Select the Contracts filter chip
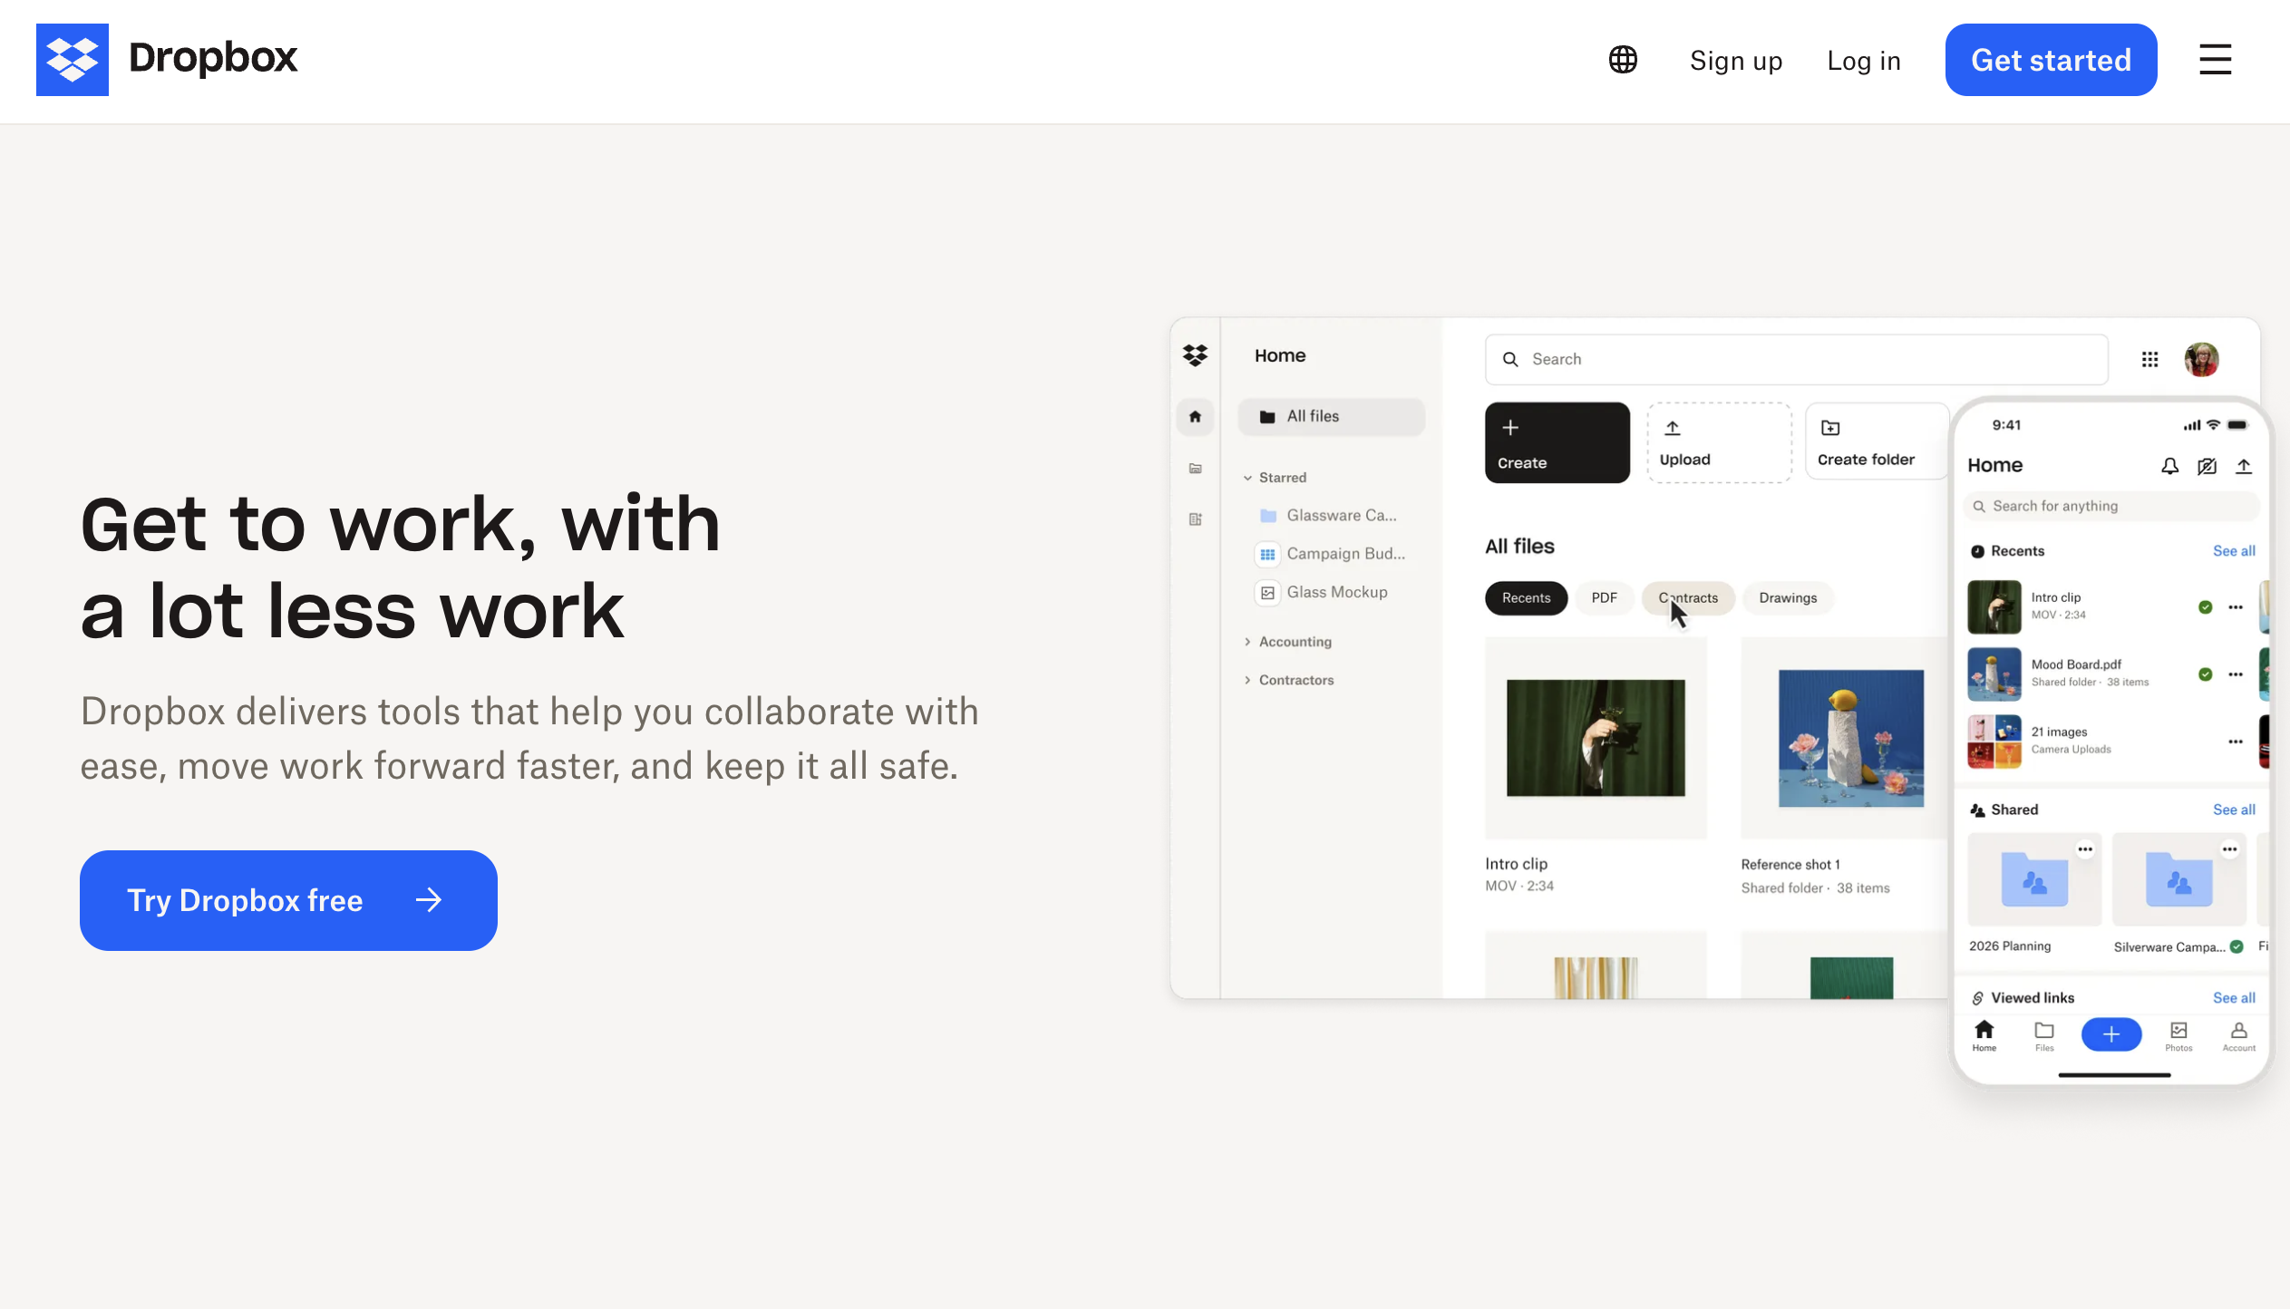This screenshot has width=2290, height=1309. [x=1688, y=598]
